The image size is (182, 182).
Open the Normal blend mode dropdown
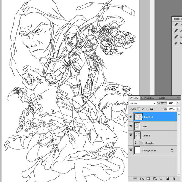[143, 103]
